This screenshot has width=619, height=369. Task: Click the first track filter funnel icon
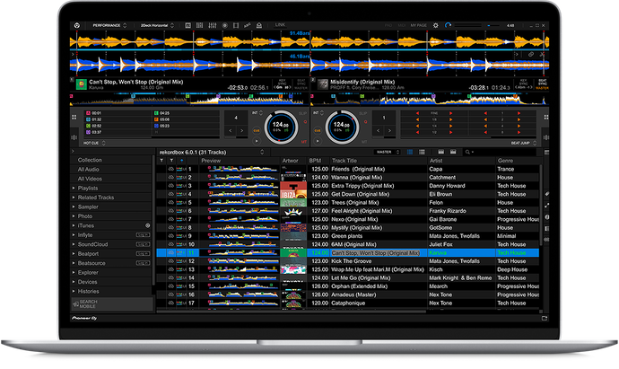[161, 161]
